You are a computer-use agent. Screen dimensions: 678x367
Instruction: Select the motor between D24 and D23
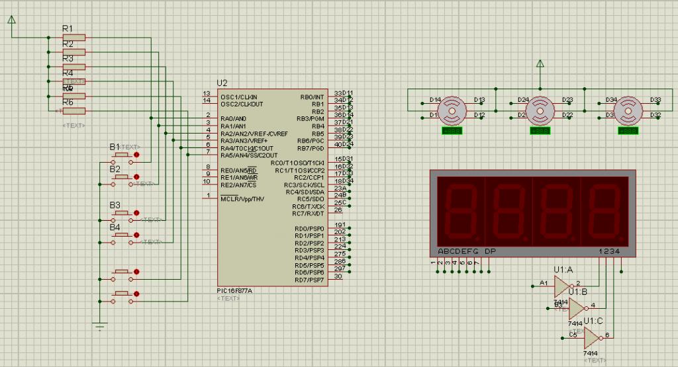(x=540, y=111)
